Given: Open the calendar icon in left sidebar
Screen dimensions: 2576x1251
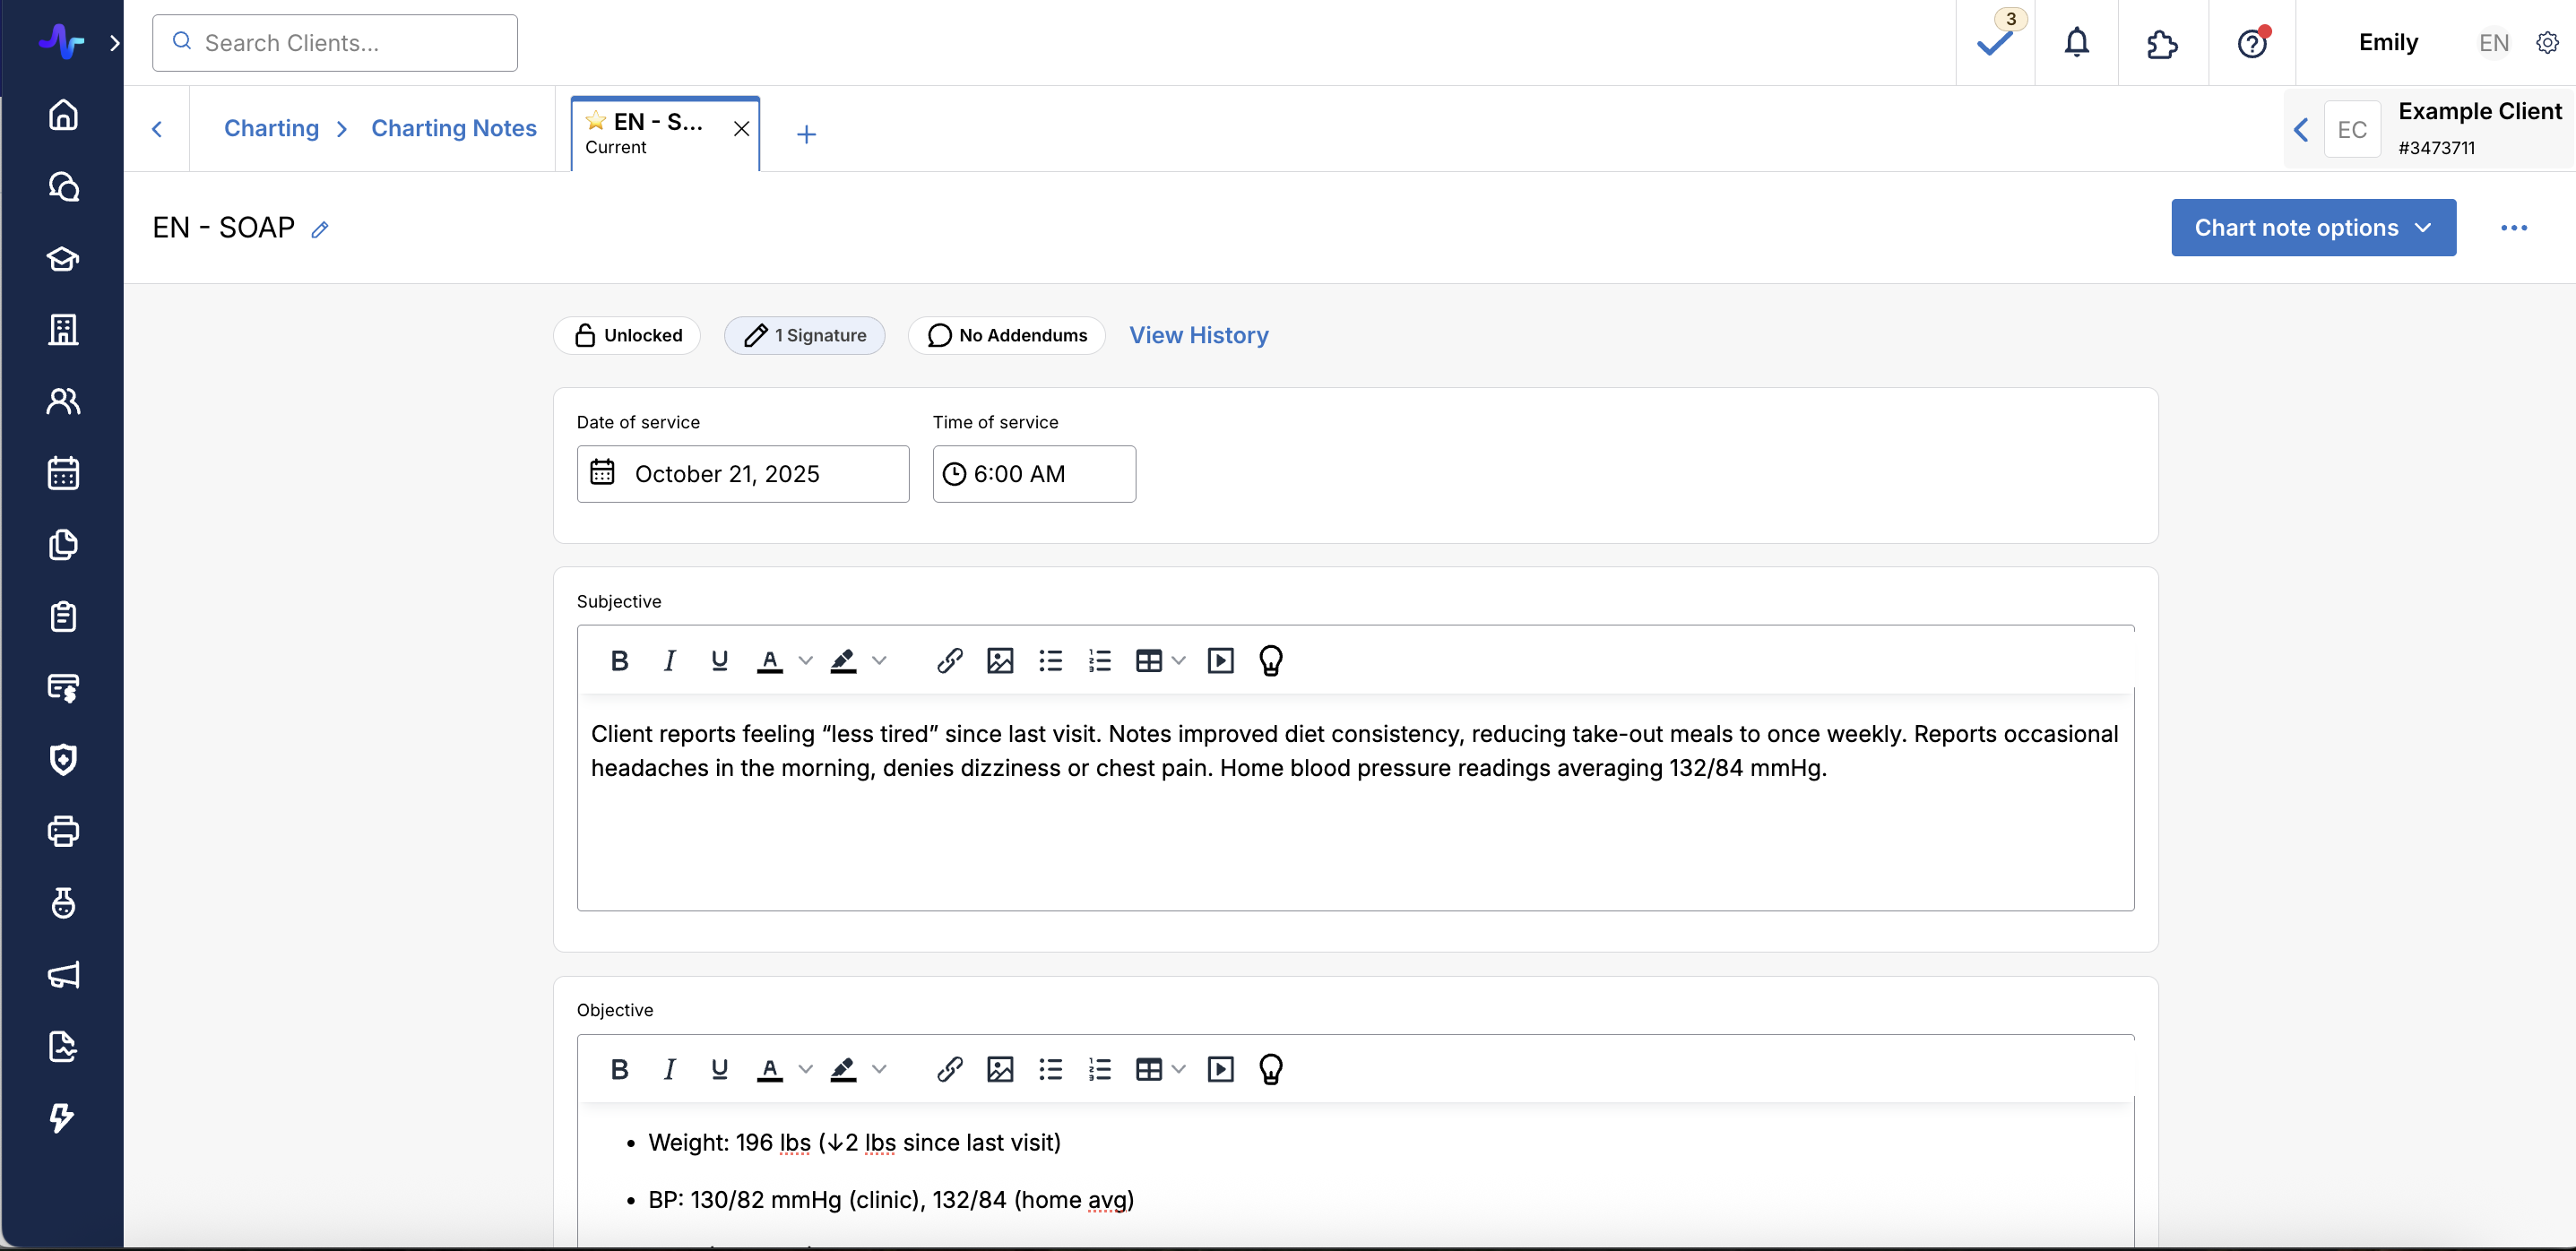Looking at the screenshot, I should (x=63, y=473).
